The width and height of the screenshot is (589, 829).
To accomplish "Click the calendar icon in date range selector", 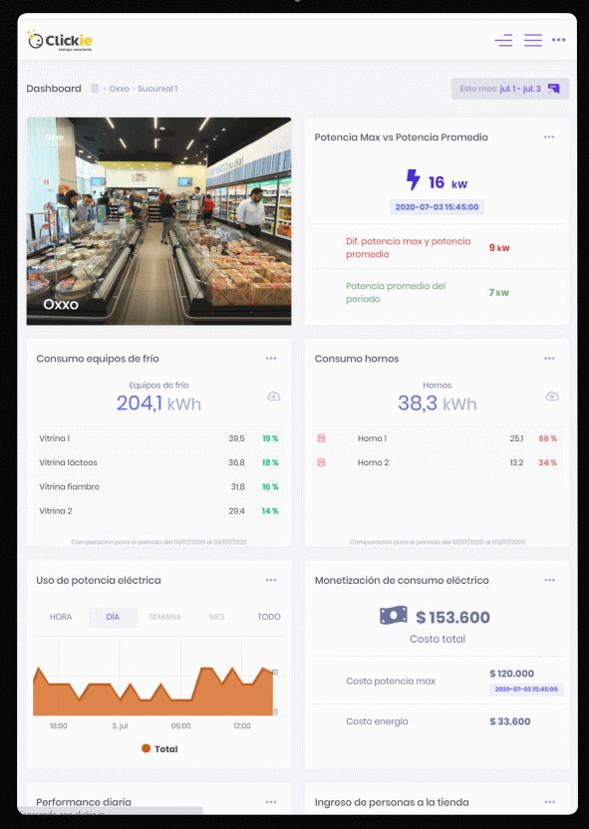I will click(553, 89).
